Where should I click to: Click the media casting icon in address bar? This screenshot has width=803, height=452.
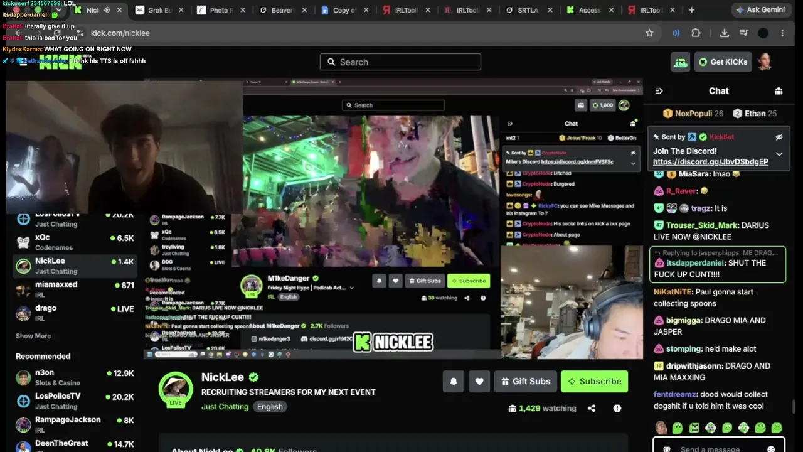[676, 33]
